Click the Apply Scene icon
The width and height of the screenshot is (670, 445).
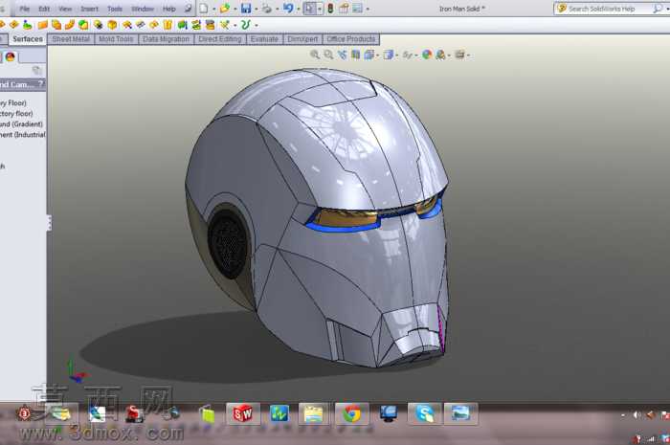[x=440, y=55]
